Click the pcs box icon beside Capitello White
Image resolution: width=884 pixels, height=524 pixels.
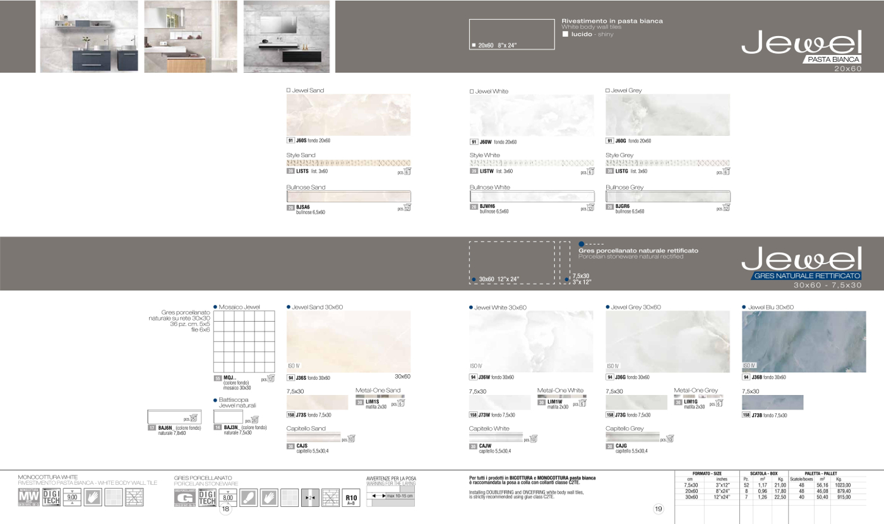tap(534, 439)
